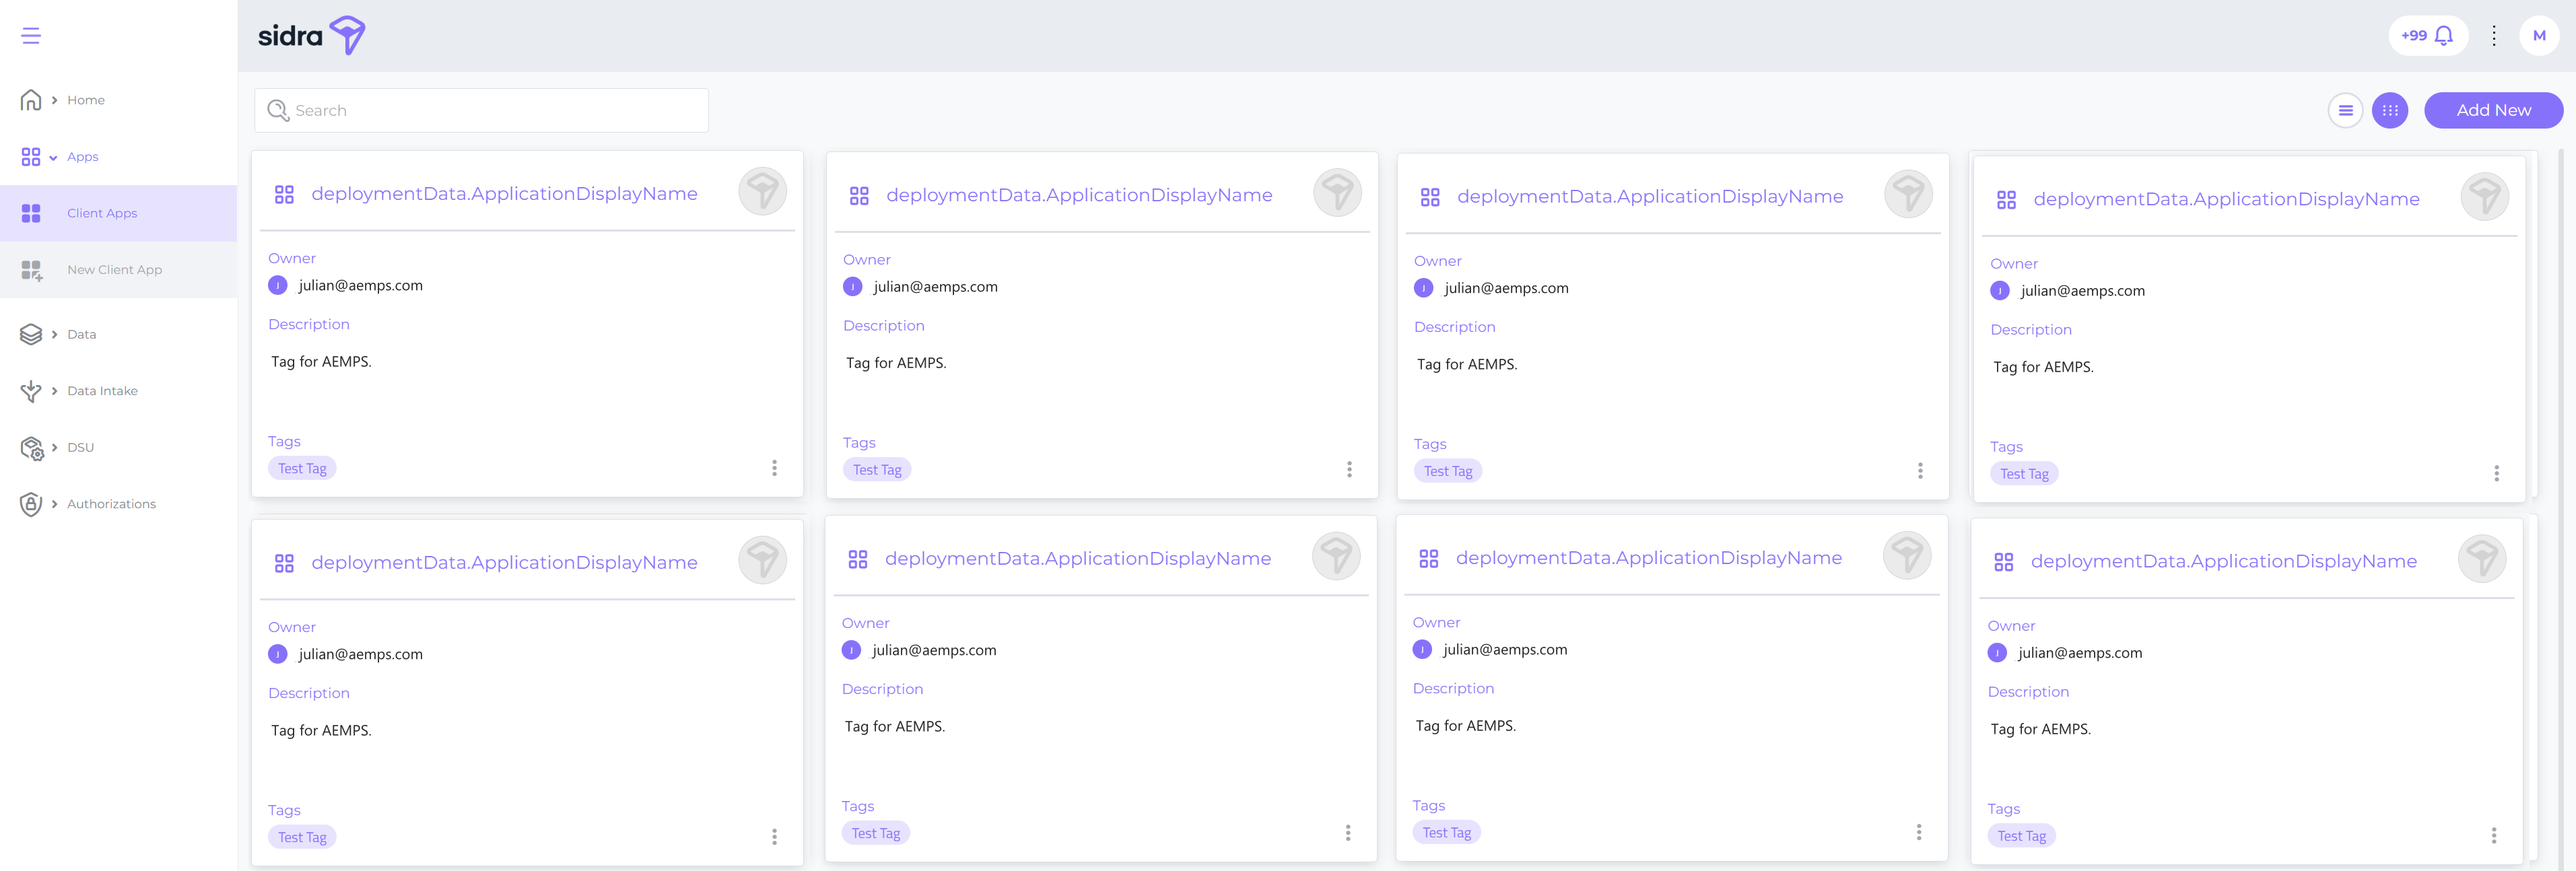The width and height of the screenshot is (2576, 871).
Task: Open New Client App in sidebar
Action: point(118,270)
